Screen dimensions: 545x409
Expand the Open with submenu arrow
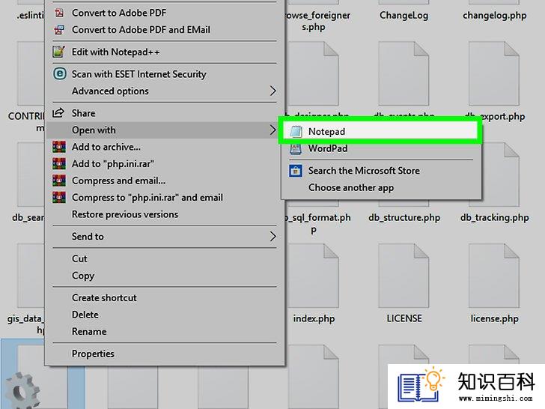272,130
